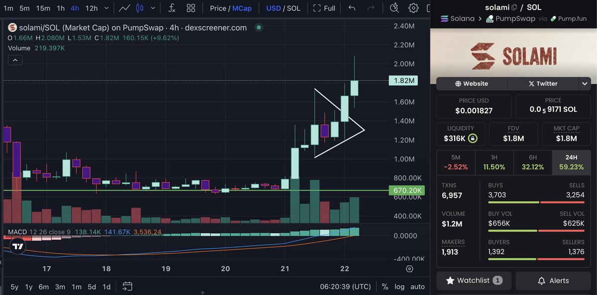The image size is (597, 295).
Task: Switch chart denomination to USD
Action: (274, 8)
